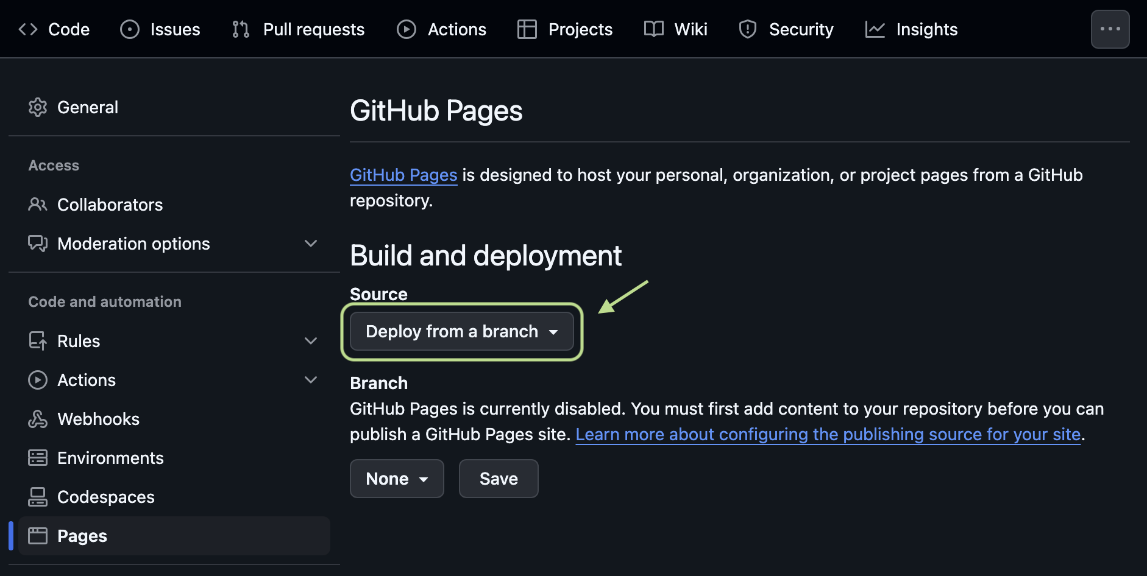Click the Save button

(499, 479)
